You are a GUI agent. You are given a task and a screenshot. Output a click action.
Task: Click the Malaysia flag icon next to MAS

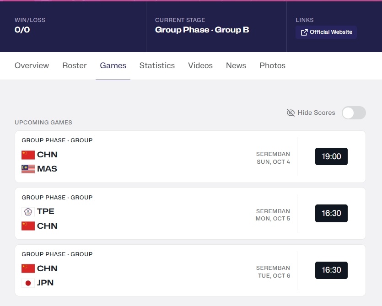click(28, 169)
